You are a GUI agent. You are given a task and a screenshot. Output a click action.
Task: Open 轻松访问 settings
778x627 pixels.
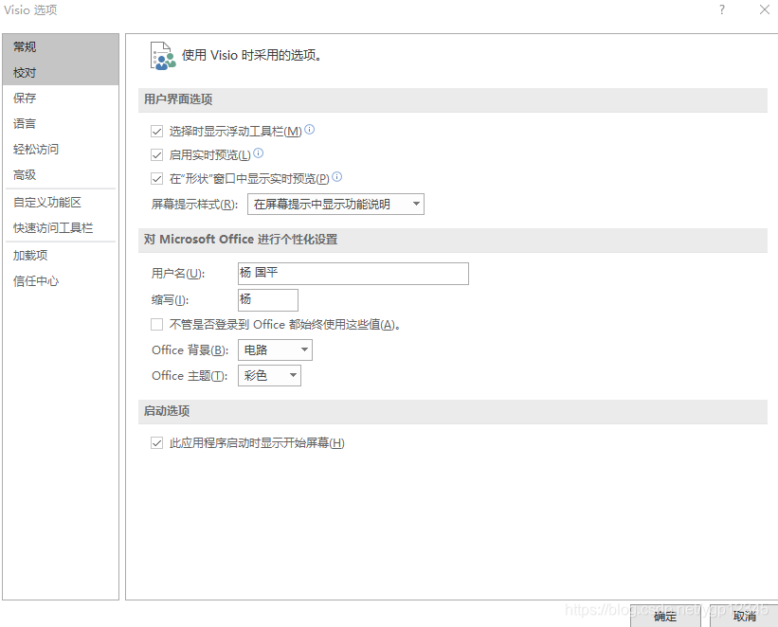(x=61, y=150)
